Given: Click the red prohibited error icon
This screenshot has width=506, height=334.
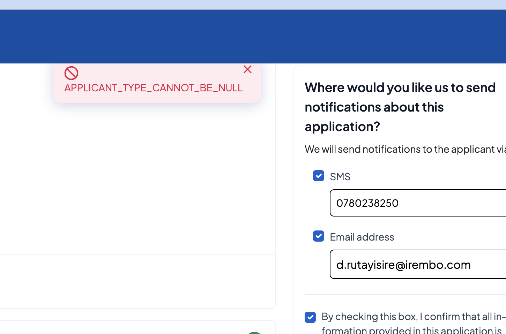Looking at the screenshot, I should coord(71,73).
